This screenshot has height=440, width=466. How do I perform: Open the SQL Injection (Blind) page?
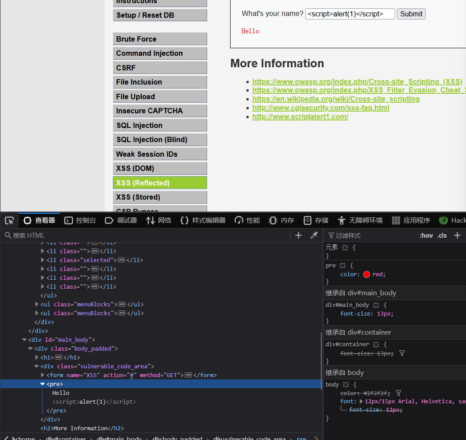click(x=160, y=140)
